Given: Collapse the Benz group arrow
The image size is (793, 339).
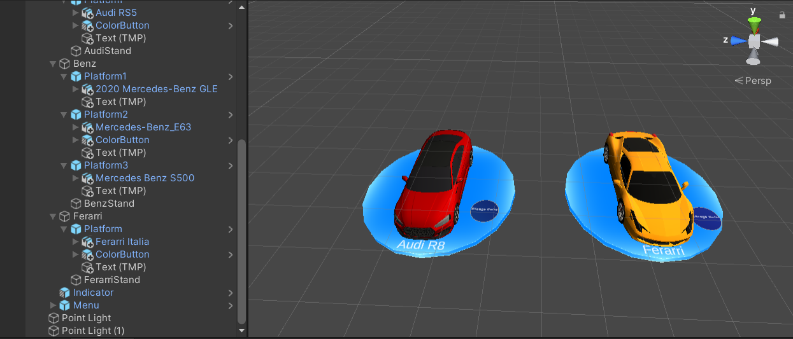Looking at the screenshot, I should tap(54, 64).
